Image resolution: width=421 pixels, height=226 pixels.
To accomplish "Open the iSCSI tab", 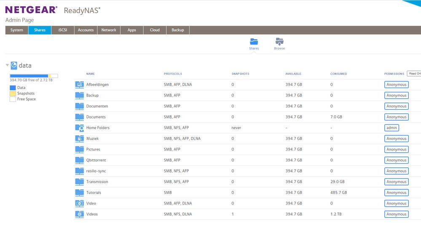I will (63, 30).
